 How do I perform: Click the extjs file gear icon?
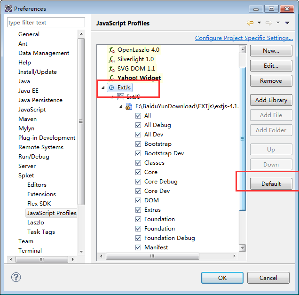pyautogui.click(x=129, y=106)
